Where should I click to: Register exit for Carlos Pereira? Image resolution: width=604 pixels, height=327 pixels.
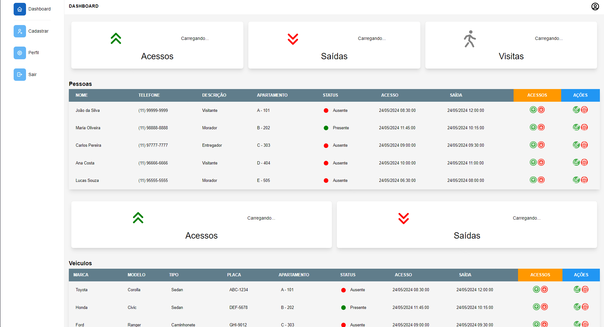541,145
